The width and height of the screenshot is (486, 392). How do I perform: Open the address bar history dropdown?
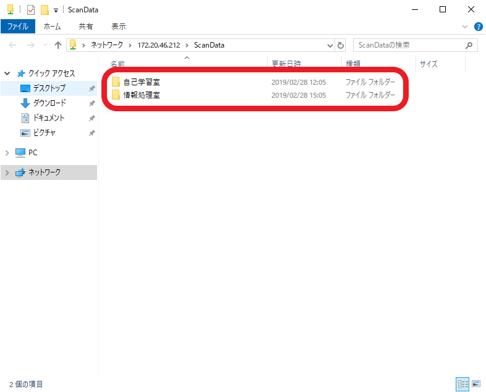point(330,46)
